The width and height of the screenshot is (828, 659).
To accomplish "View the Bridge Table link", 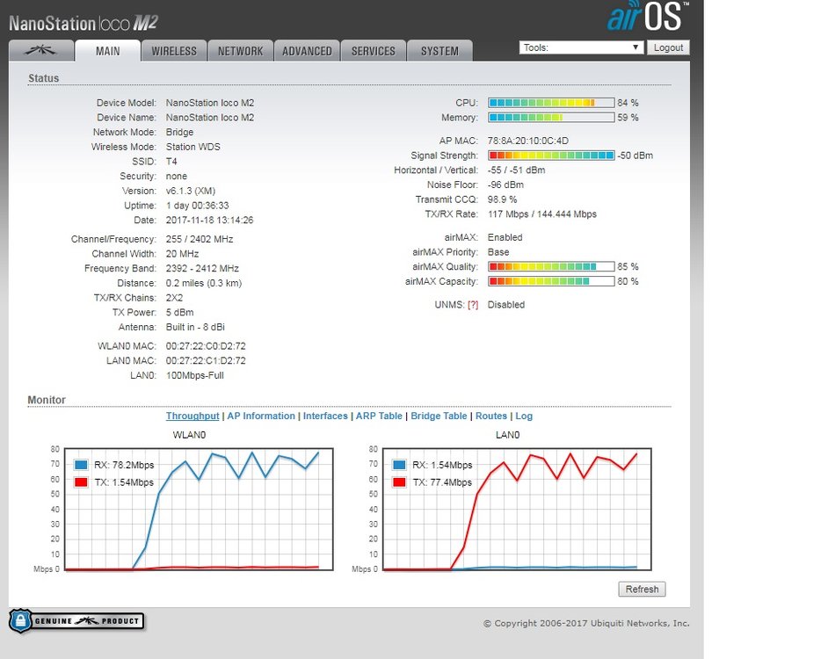I will click(x=439, y=416).
